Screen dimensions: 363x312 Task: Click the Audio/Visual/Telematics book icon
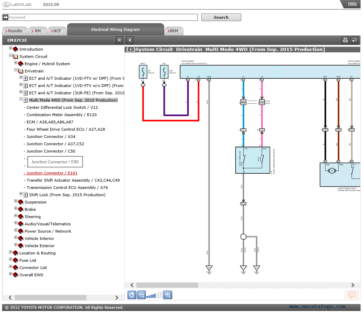tap(20, 224)
